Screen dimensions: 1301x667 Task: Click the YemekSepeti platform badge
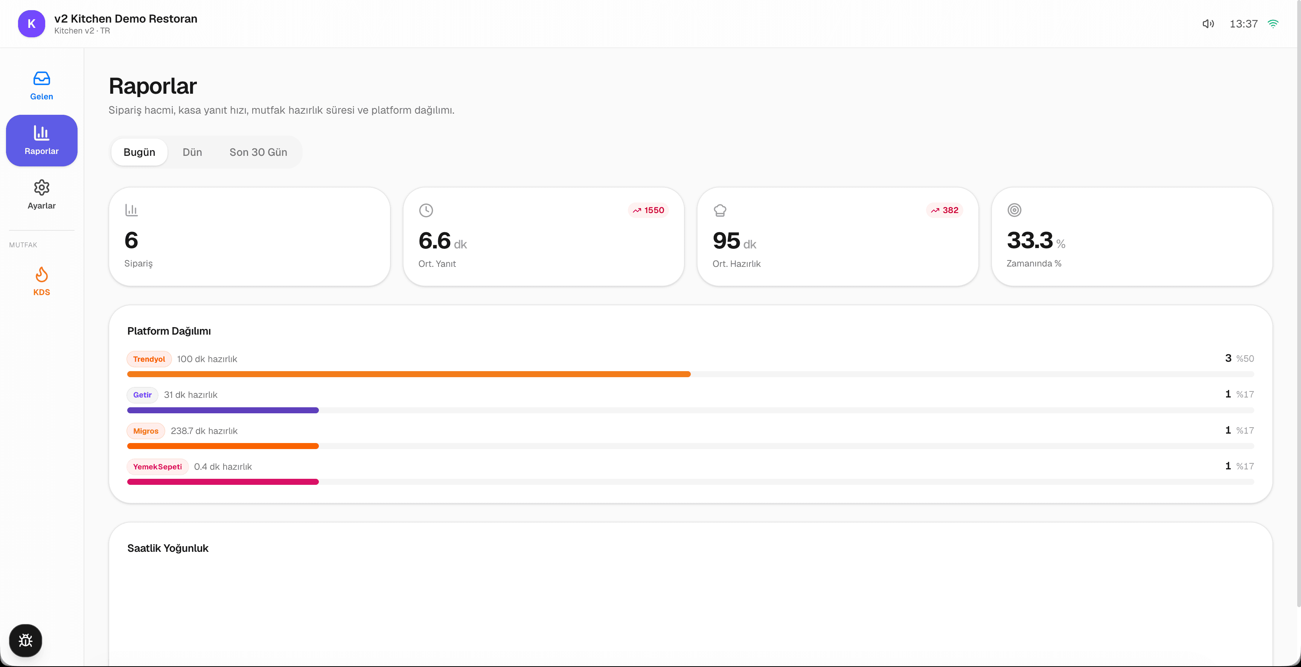pyautogui.click(x=157, y=466)
